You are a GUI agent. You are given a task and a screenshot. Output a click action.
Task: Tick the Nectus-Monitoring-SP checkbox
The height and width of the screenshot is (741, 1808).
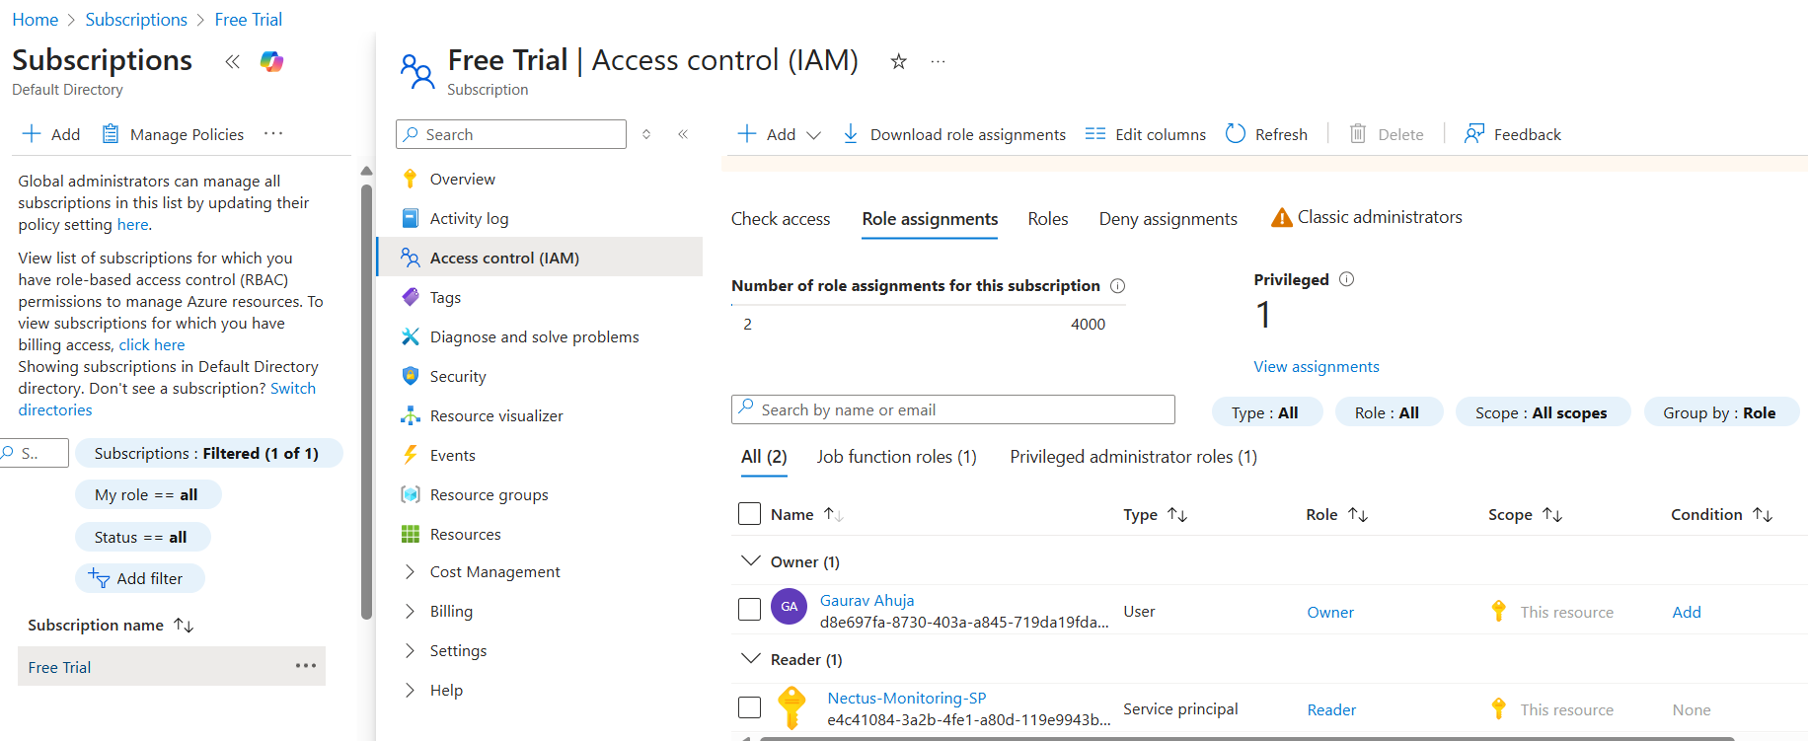[x=750, y=707]
